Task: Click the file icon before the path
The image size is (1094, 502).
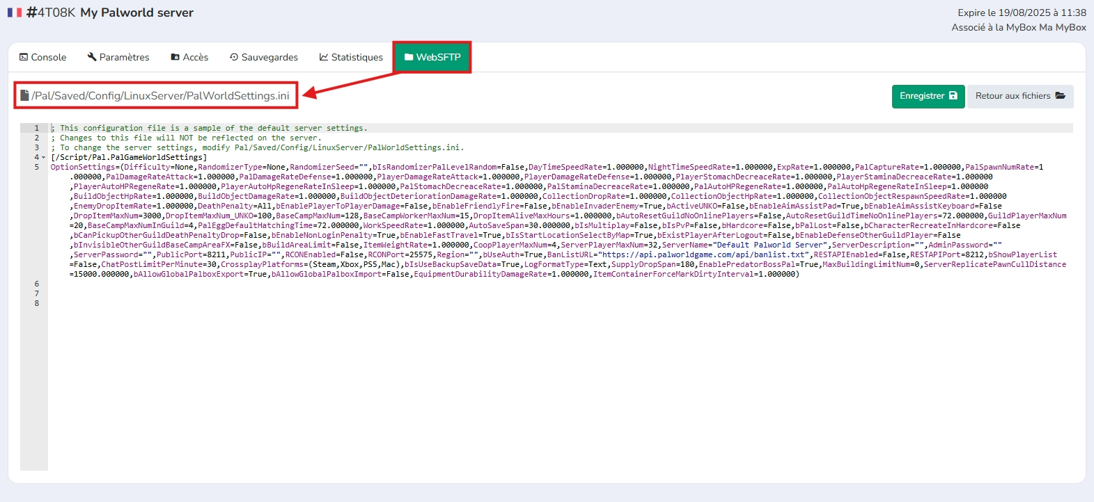Action: [24, 95]
